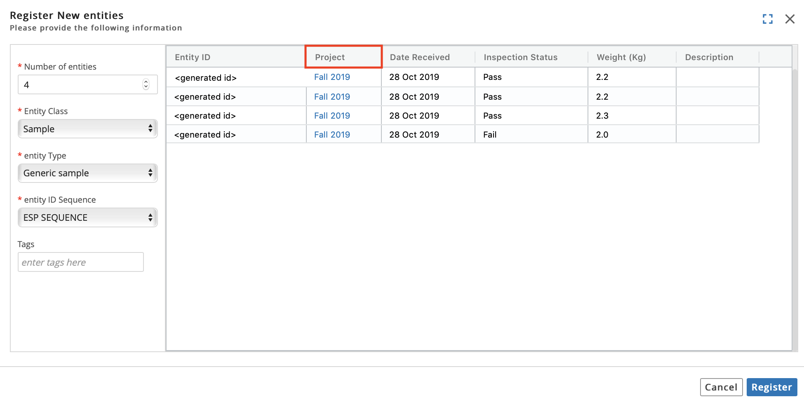
Task: Focus the Number of entities field
Action: (87, 84)
